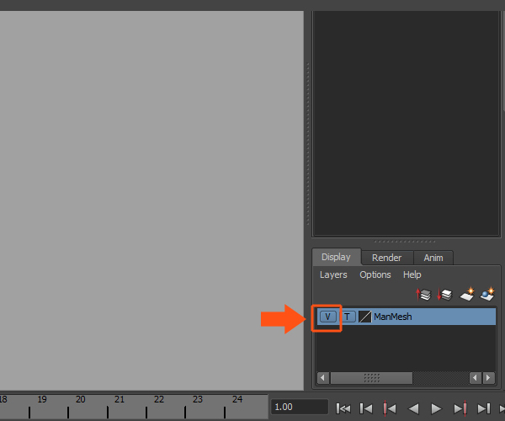Switch to the Display tab
The height and width of the screenshot is (421, 505).
[336, 257]
